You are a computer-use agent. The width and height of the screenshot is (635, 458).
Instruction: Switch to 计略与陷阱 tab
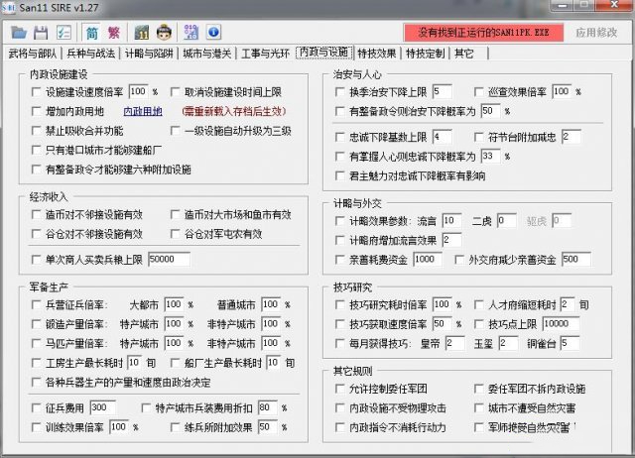coord(149,54)
